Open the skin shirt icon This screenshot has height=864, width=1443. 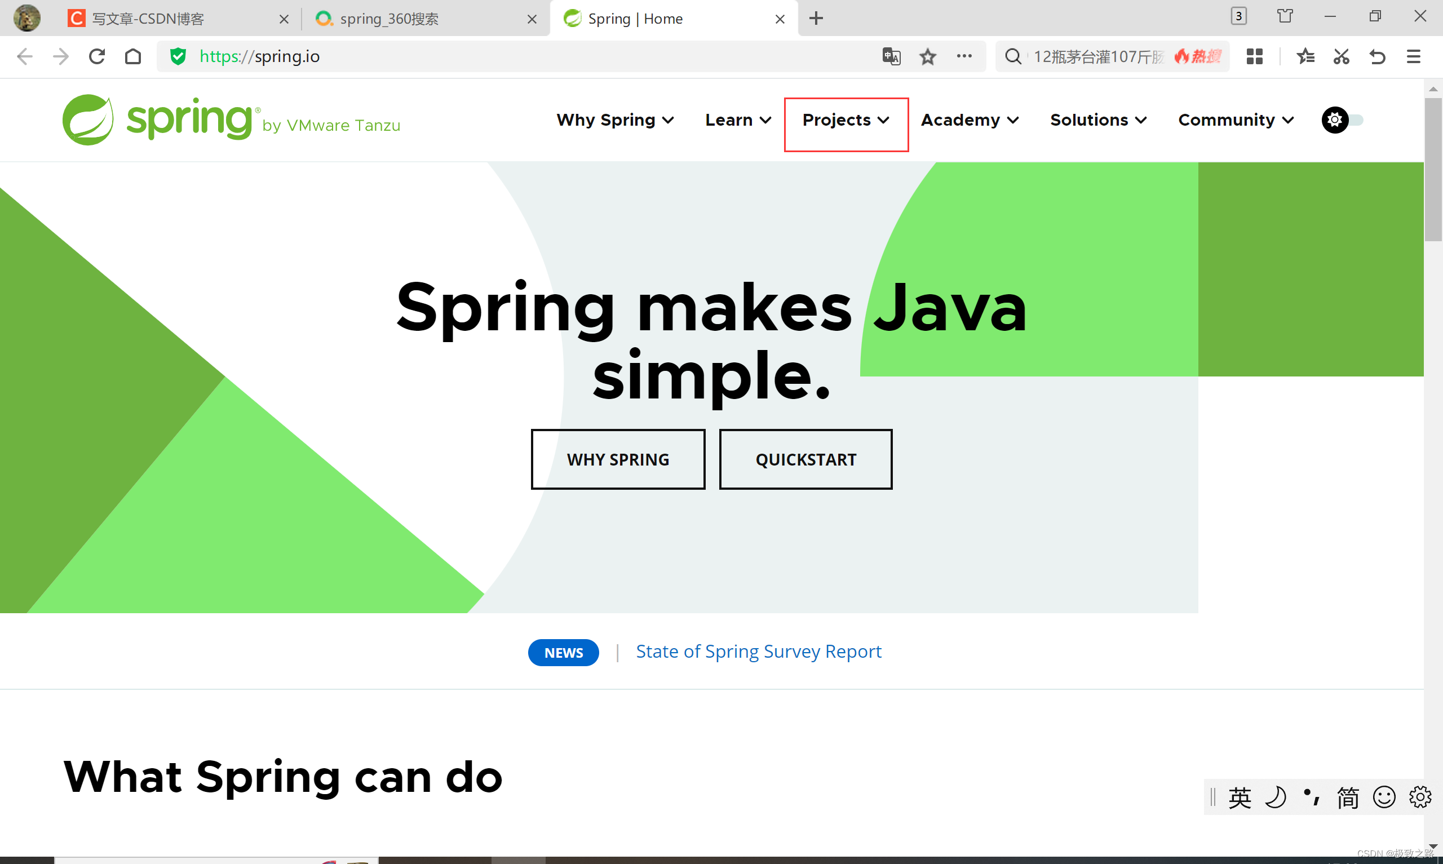coord(1285,16)
